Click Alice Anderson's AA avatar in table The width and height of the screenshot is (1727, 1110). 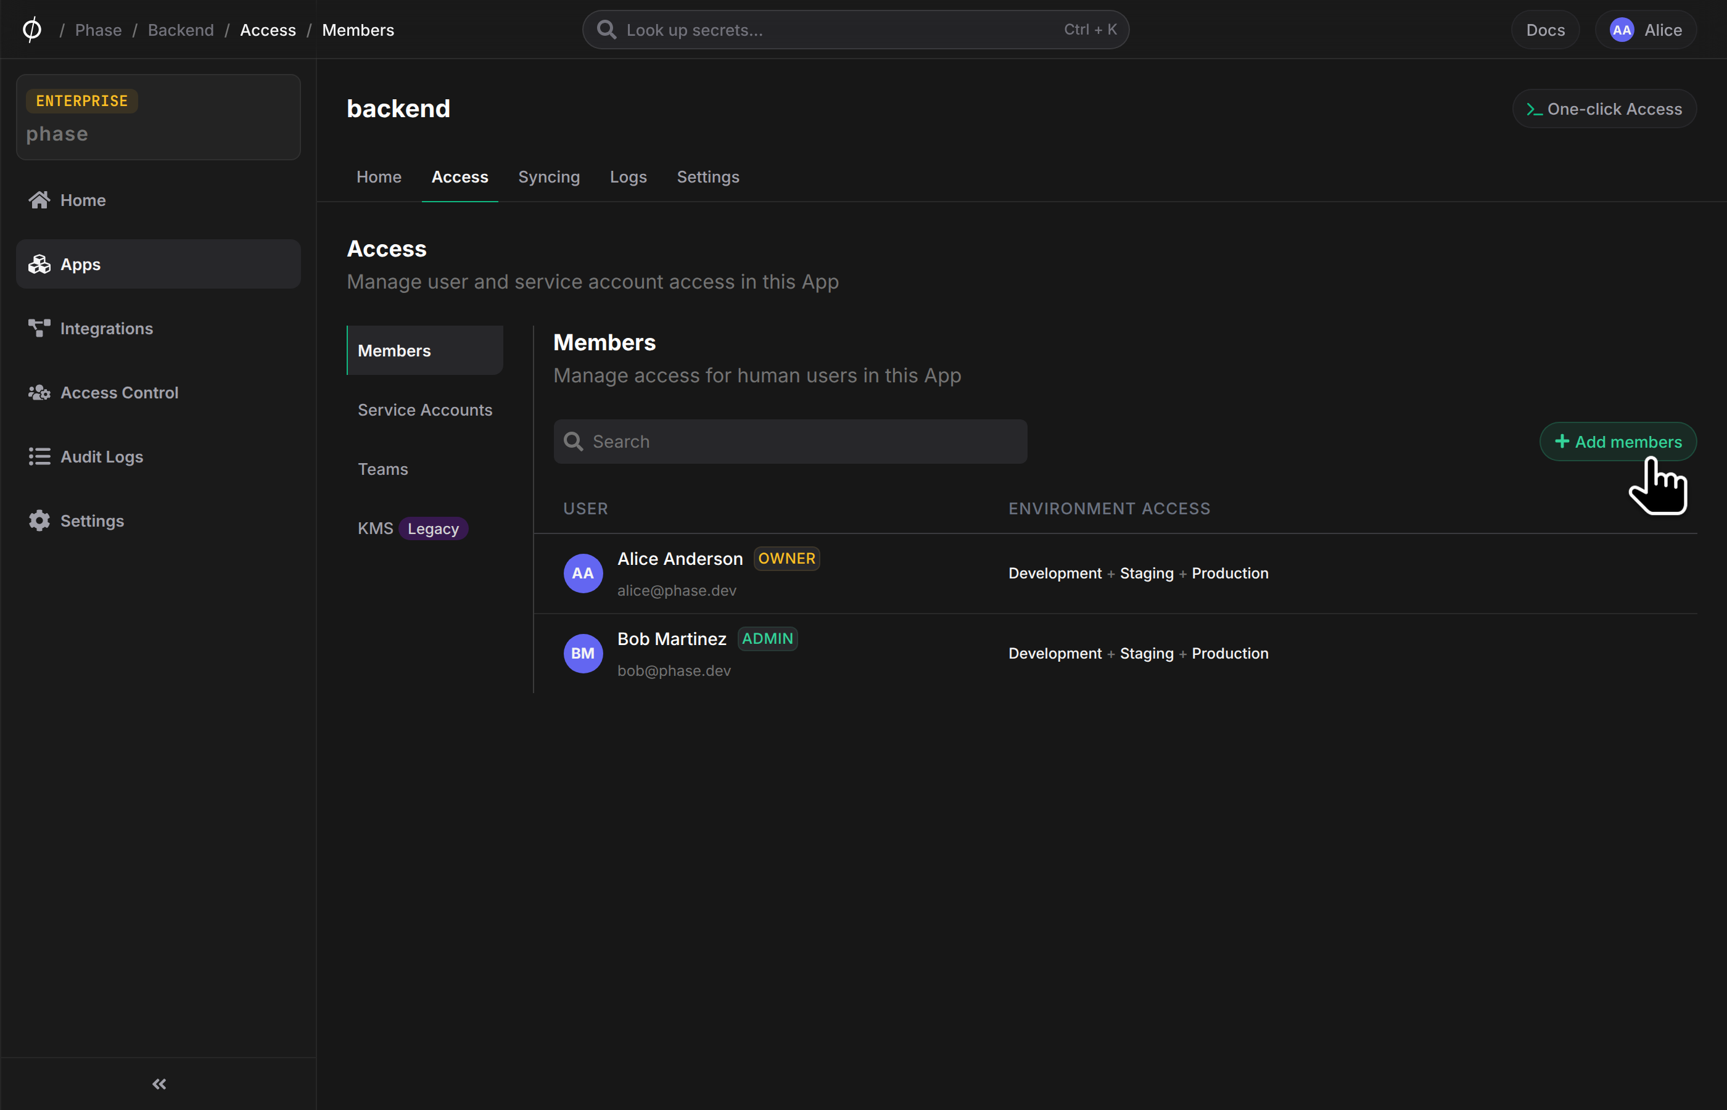582,573
